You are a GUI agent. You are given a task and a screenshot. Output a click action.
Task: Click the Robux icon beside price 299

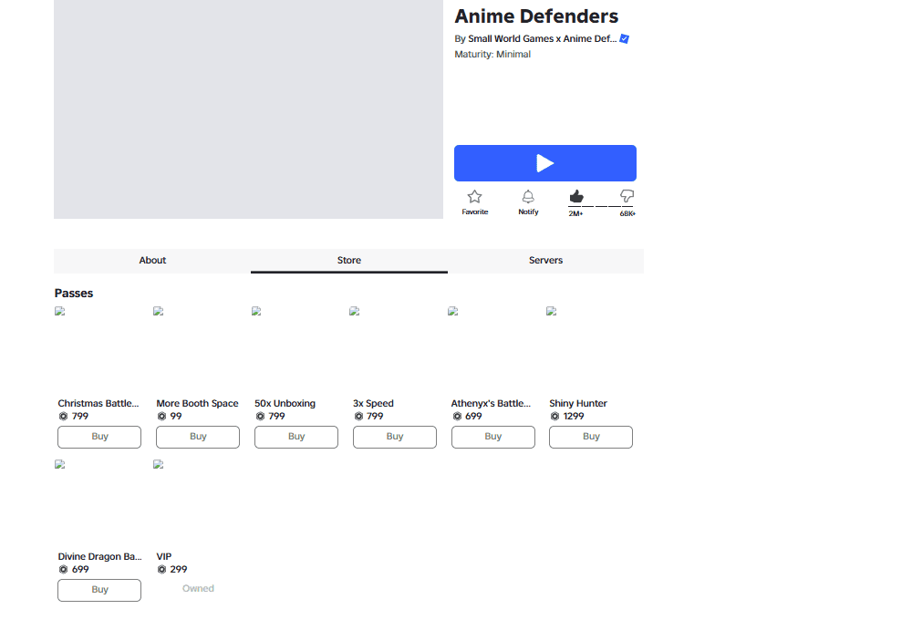pos(161,570)
